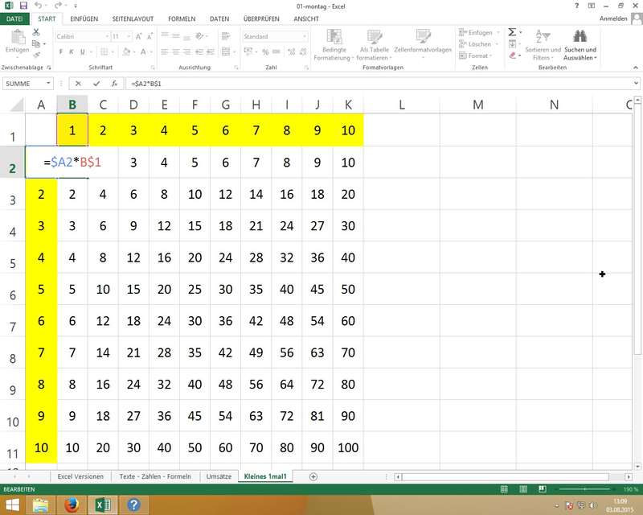Click the decrease indent icon
The height and width of the screenshot is (515, 643).
(x=199, y=51)
